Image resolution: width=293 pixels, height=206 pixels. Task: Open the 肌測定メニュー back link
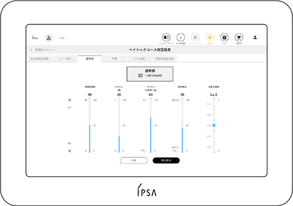coord(45,50)
